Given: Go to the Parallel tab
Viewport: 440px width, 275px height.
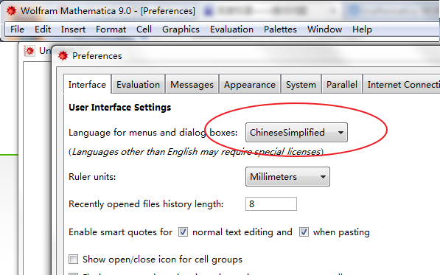Looking at the screenshot, I should coord(342,85).
